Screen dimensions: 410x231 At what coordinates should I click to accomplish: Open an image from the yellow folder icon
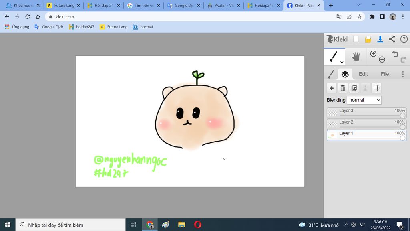(368, 39)
